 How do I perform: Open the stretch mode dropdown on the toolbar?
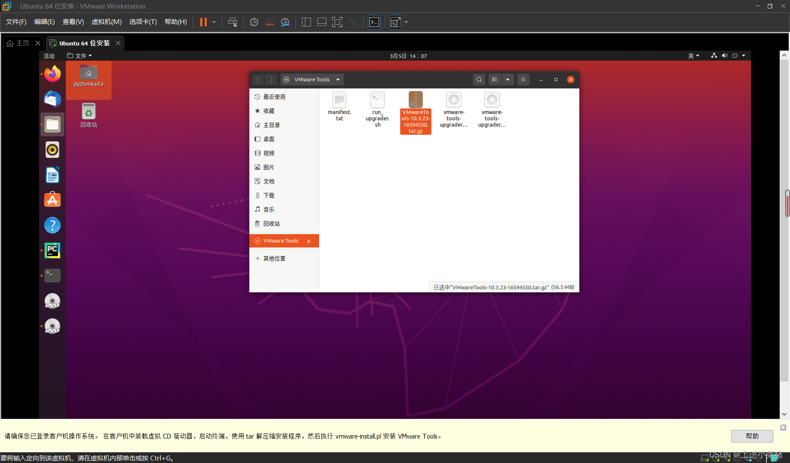(x=406, y=22)
